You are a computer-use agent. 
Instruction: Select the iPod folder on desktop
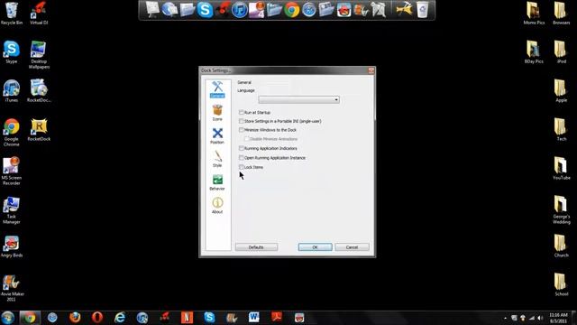(561, 52)
